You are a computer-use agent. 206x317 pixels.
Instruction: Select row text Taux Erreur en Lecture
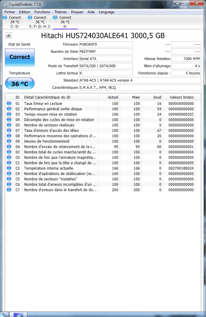coord(43,103)
